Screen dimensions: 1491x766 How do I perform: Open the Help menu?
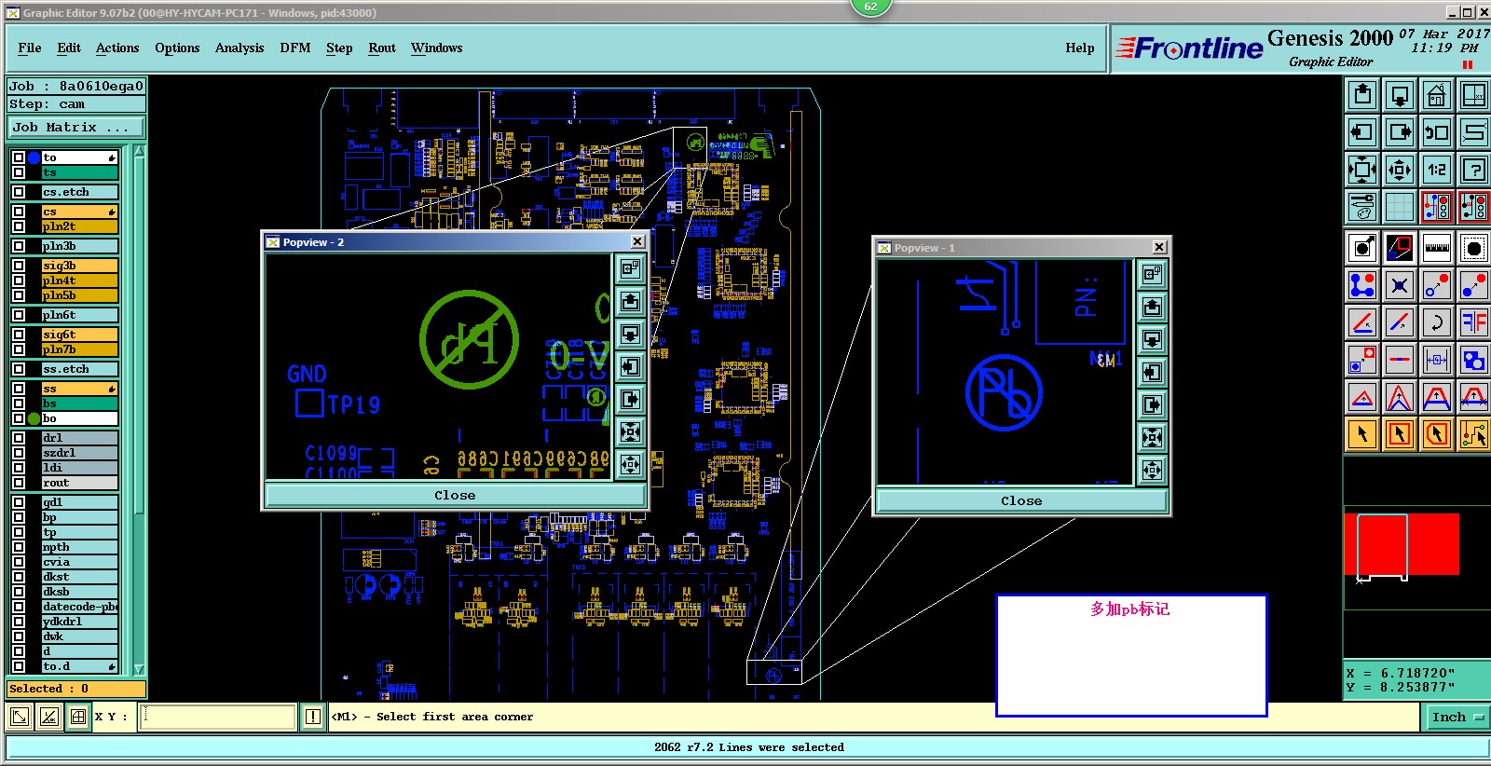(x=1080, y=48)
